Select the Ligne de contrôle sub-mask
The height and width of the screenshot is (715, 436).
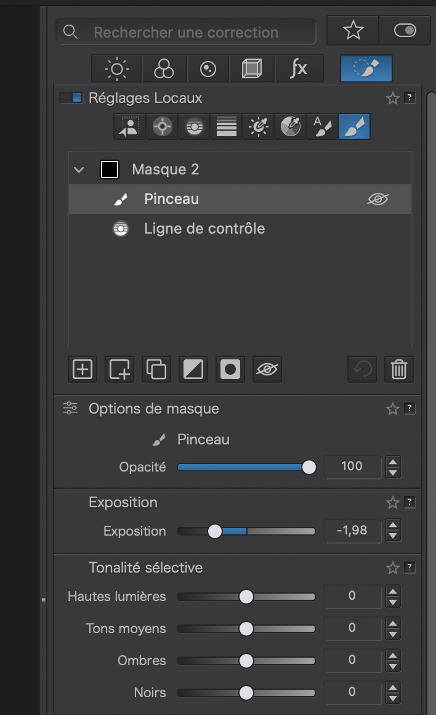204,229
